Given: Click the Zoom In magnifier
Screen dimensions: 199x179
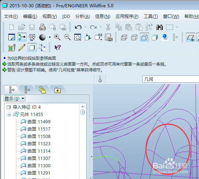Looking at the screenshot, I should tap(57, 37).
